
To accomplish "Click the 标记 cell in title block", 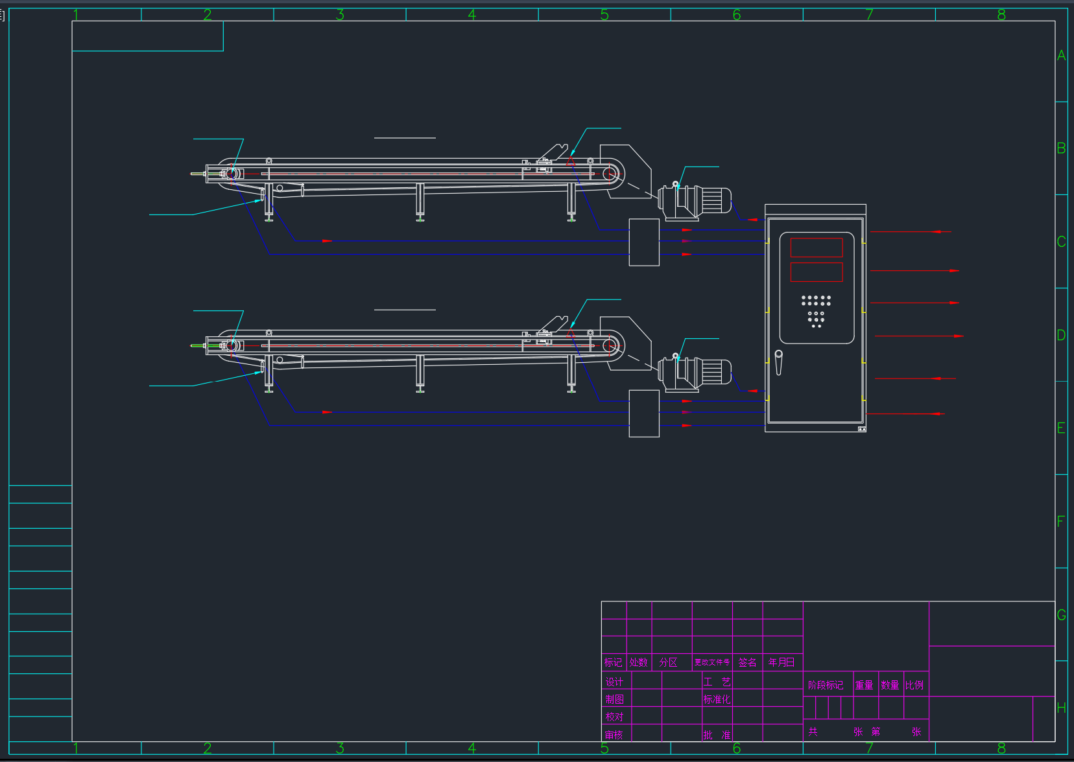I will tap(614, 662).
